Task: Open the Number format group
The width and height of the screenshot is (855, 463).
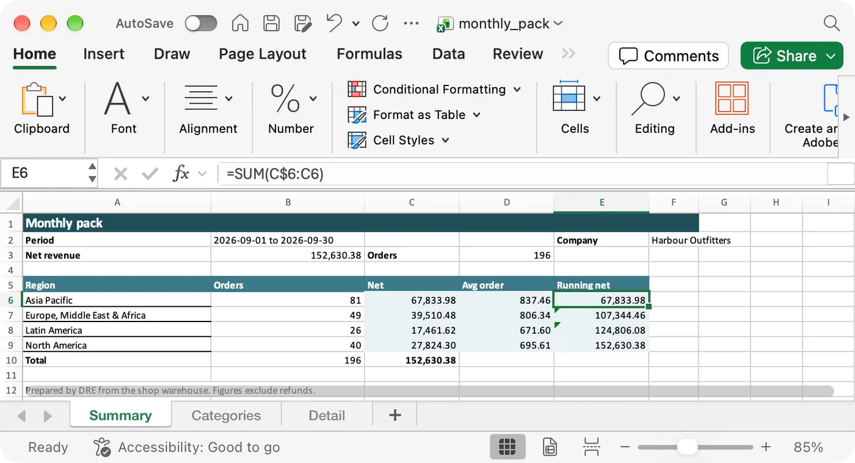Action: [291, 108]
